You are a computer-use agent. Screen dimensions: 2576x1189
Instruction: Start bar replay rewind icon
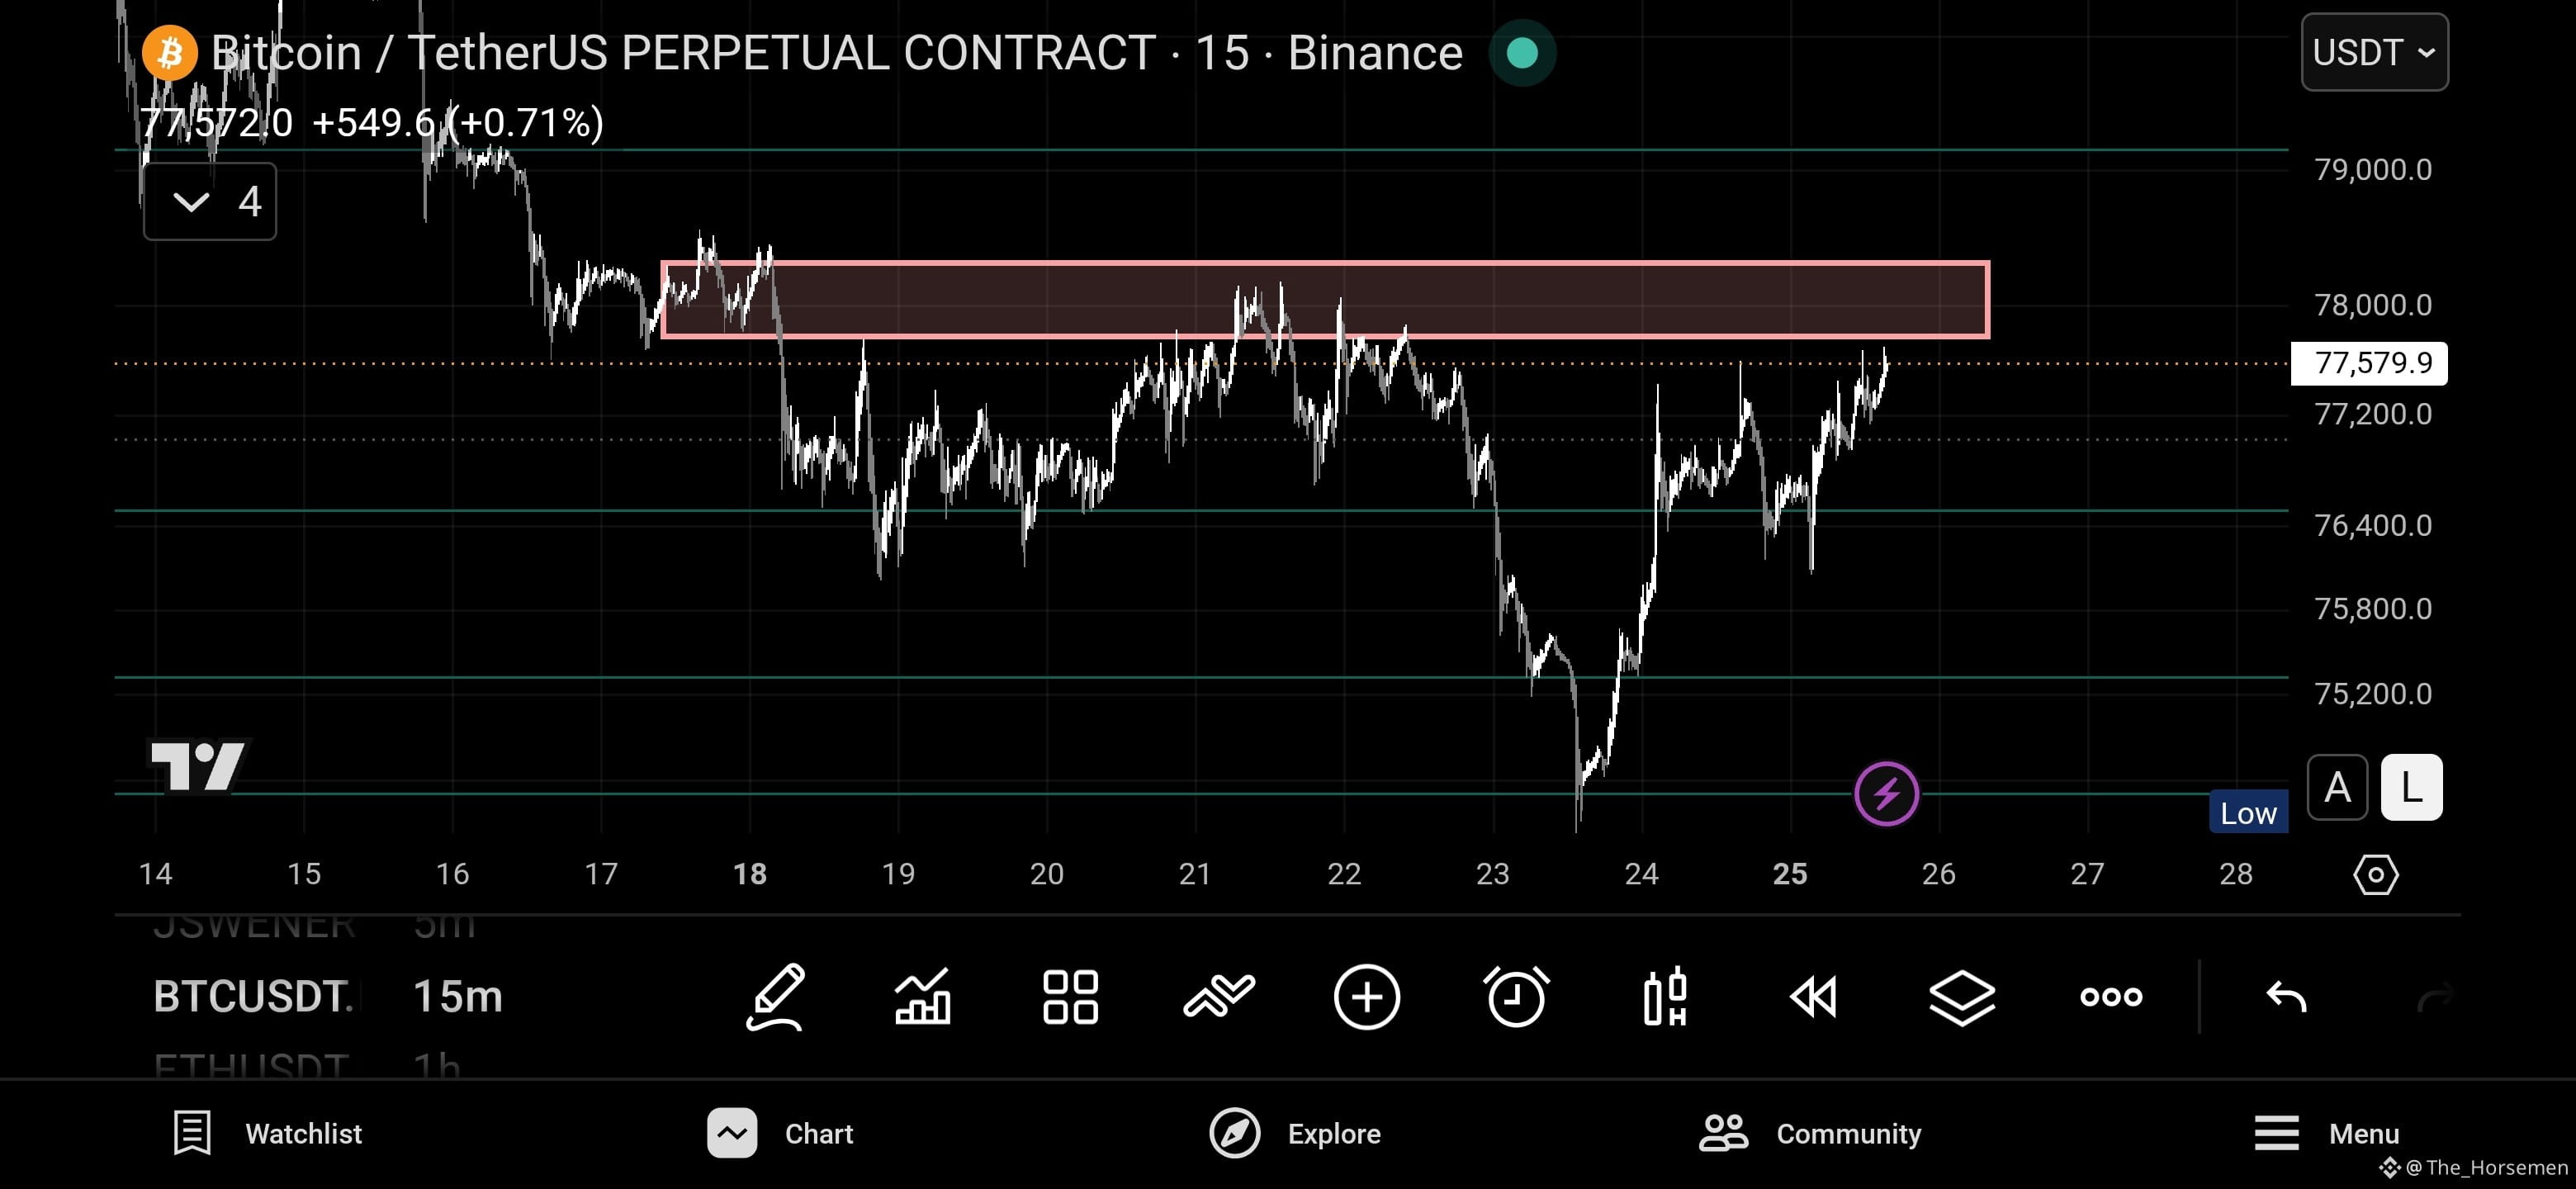[x=1813, y=997]
